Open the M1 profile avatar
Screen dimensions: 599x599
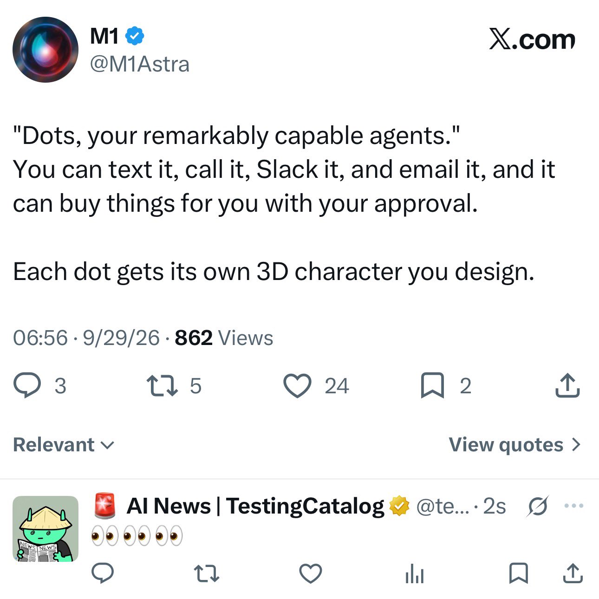46,50
